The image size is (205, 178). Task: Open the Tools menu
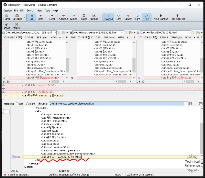(x=47, y=11)
